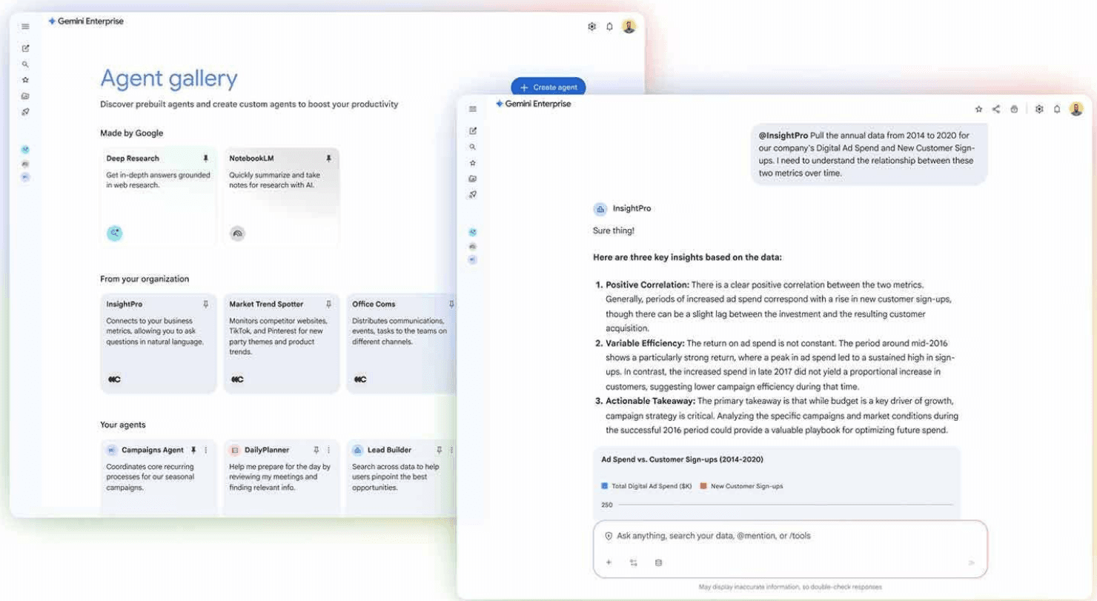
Task: Open settings from the gear icon
Action: [x=1039, y=108]
